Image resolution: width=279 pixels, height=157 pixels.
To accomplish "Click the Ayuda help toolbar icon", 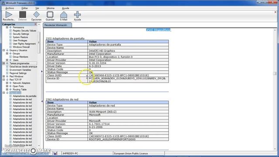I will coord(78,15).
